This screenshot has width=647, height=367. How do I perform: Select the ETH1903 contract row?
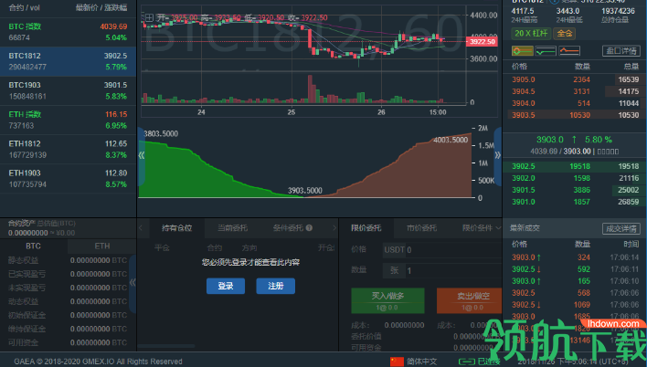[69, 179]
